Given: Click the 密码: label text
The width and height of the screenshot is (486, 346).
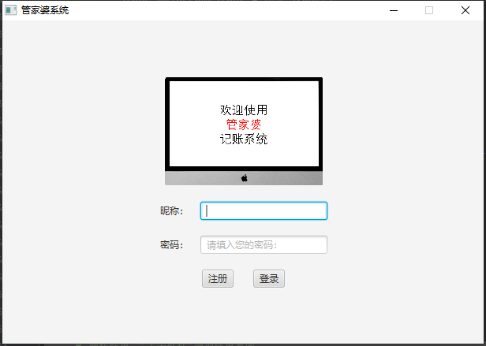Looking at the screenshot, I should (x=171, y=244).
